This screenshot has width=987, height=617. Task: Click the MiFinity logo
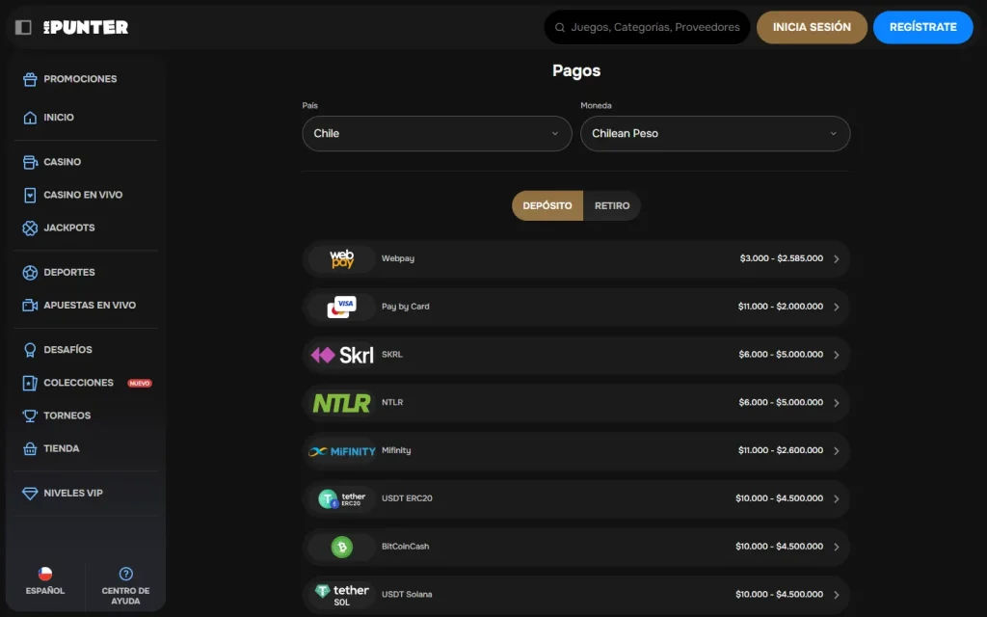pyautogui.click(x=342, y=451)
